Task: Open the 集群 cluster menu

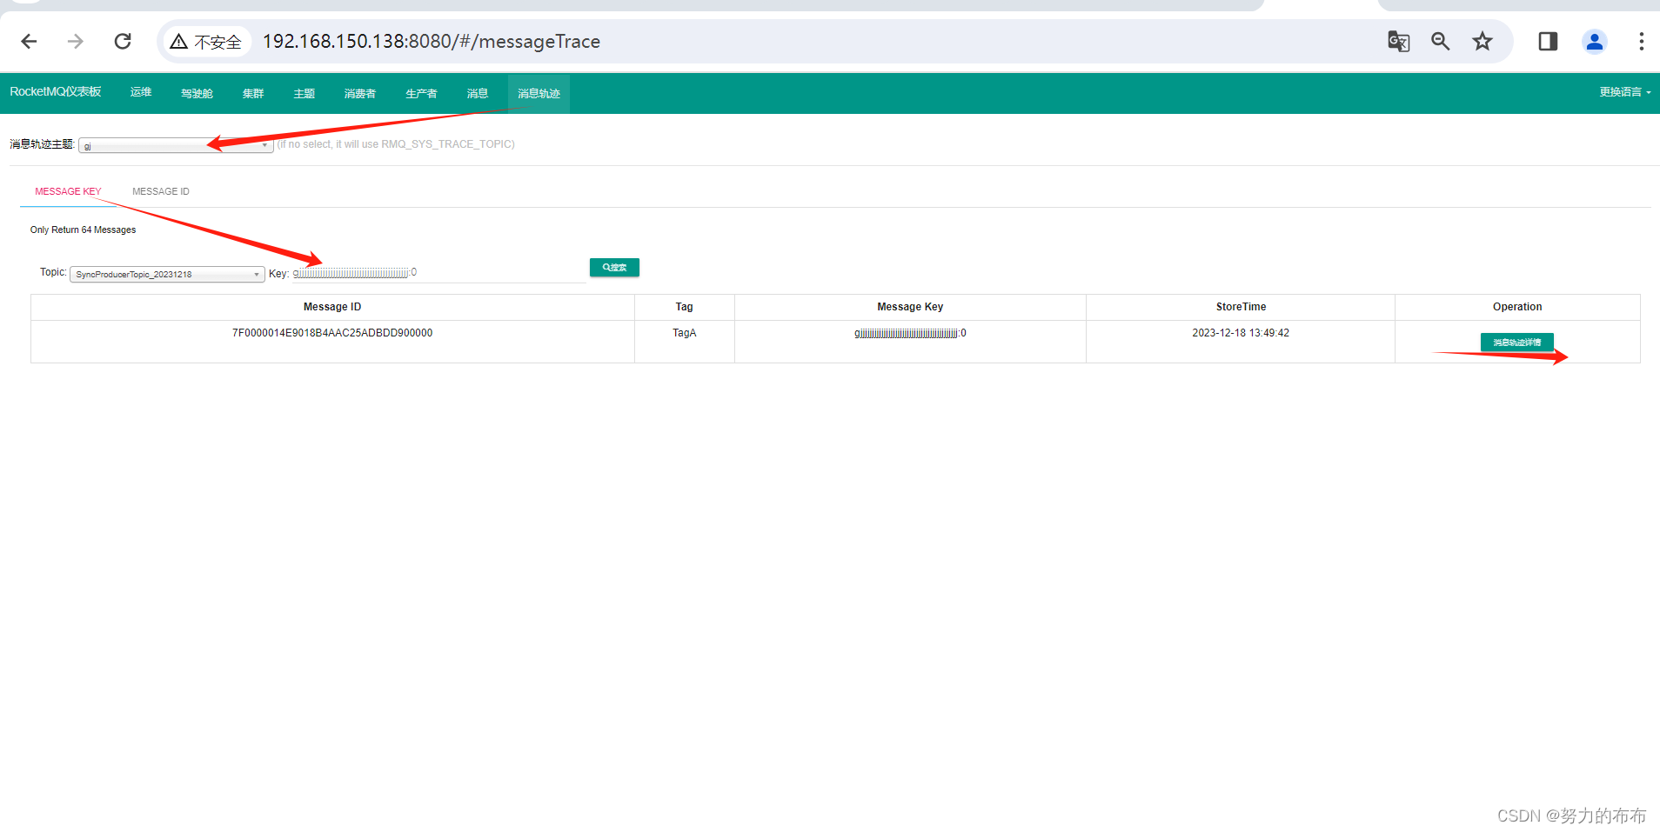Action: pyautogui.click(x=253, y=93)
